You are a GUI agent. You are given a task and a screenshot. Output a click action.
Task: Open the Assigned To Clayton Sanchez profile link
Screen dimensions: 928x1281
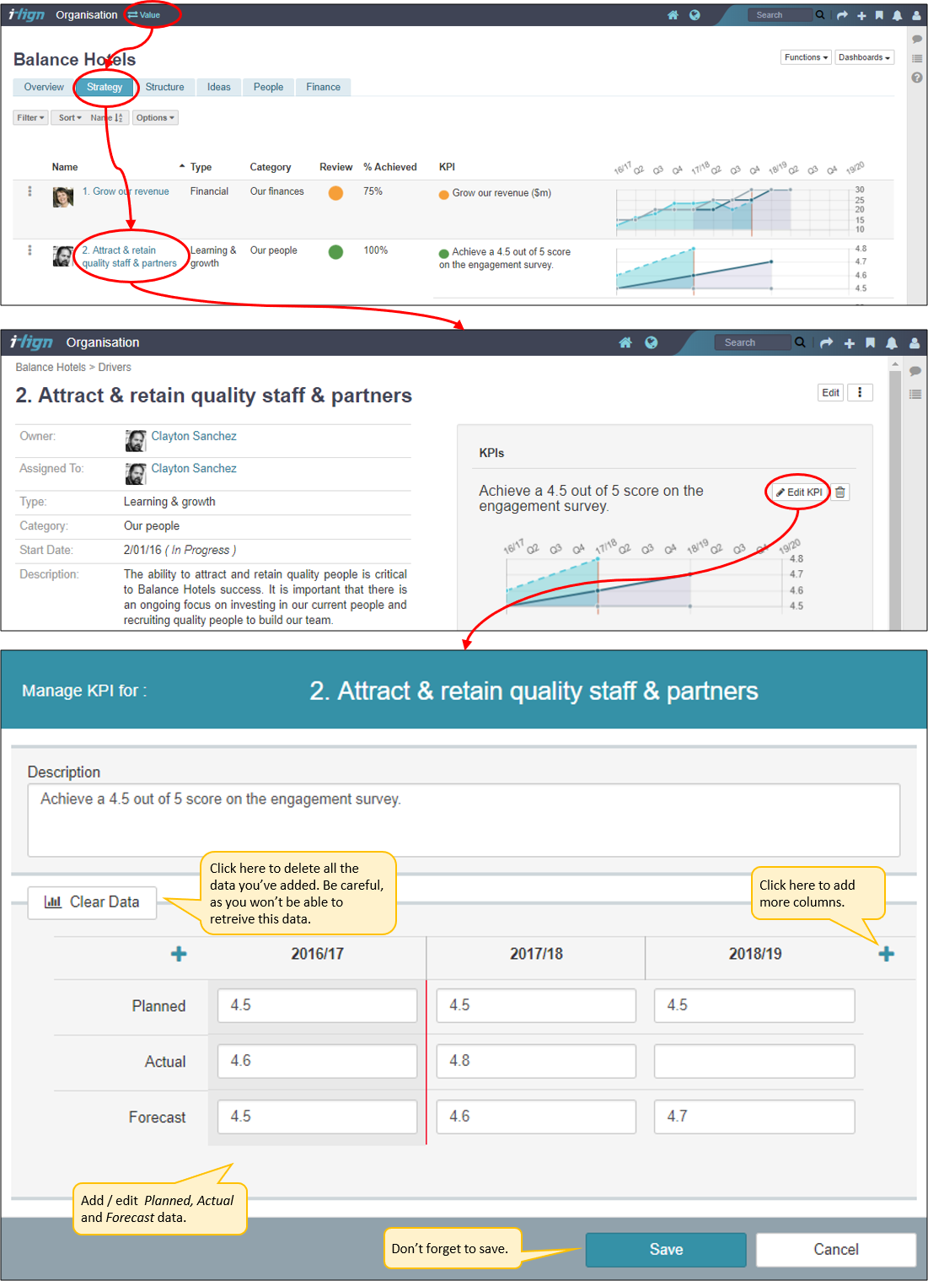coord(194,468)
